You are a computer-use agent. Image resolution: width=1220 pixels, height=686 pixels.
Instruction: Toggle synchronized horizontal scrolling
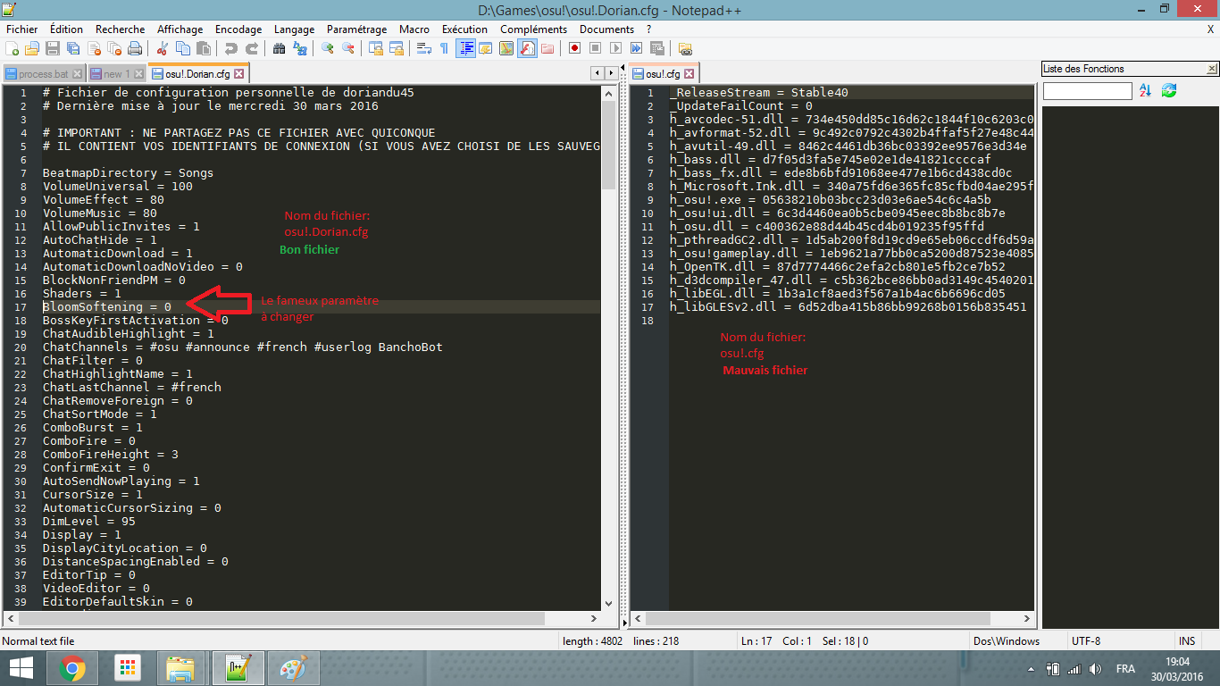coord(397,48)
